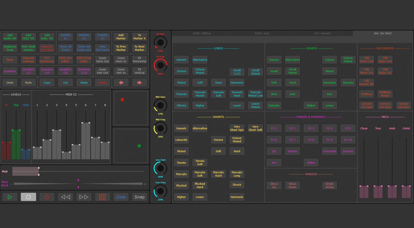Switch to the DAW: Editing tab
The image size is (414, 228).
pyautogui.click(x=202, y=34)
